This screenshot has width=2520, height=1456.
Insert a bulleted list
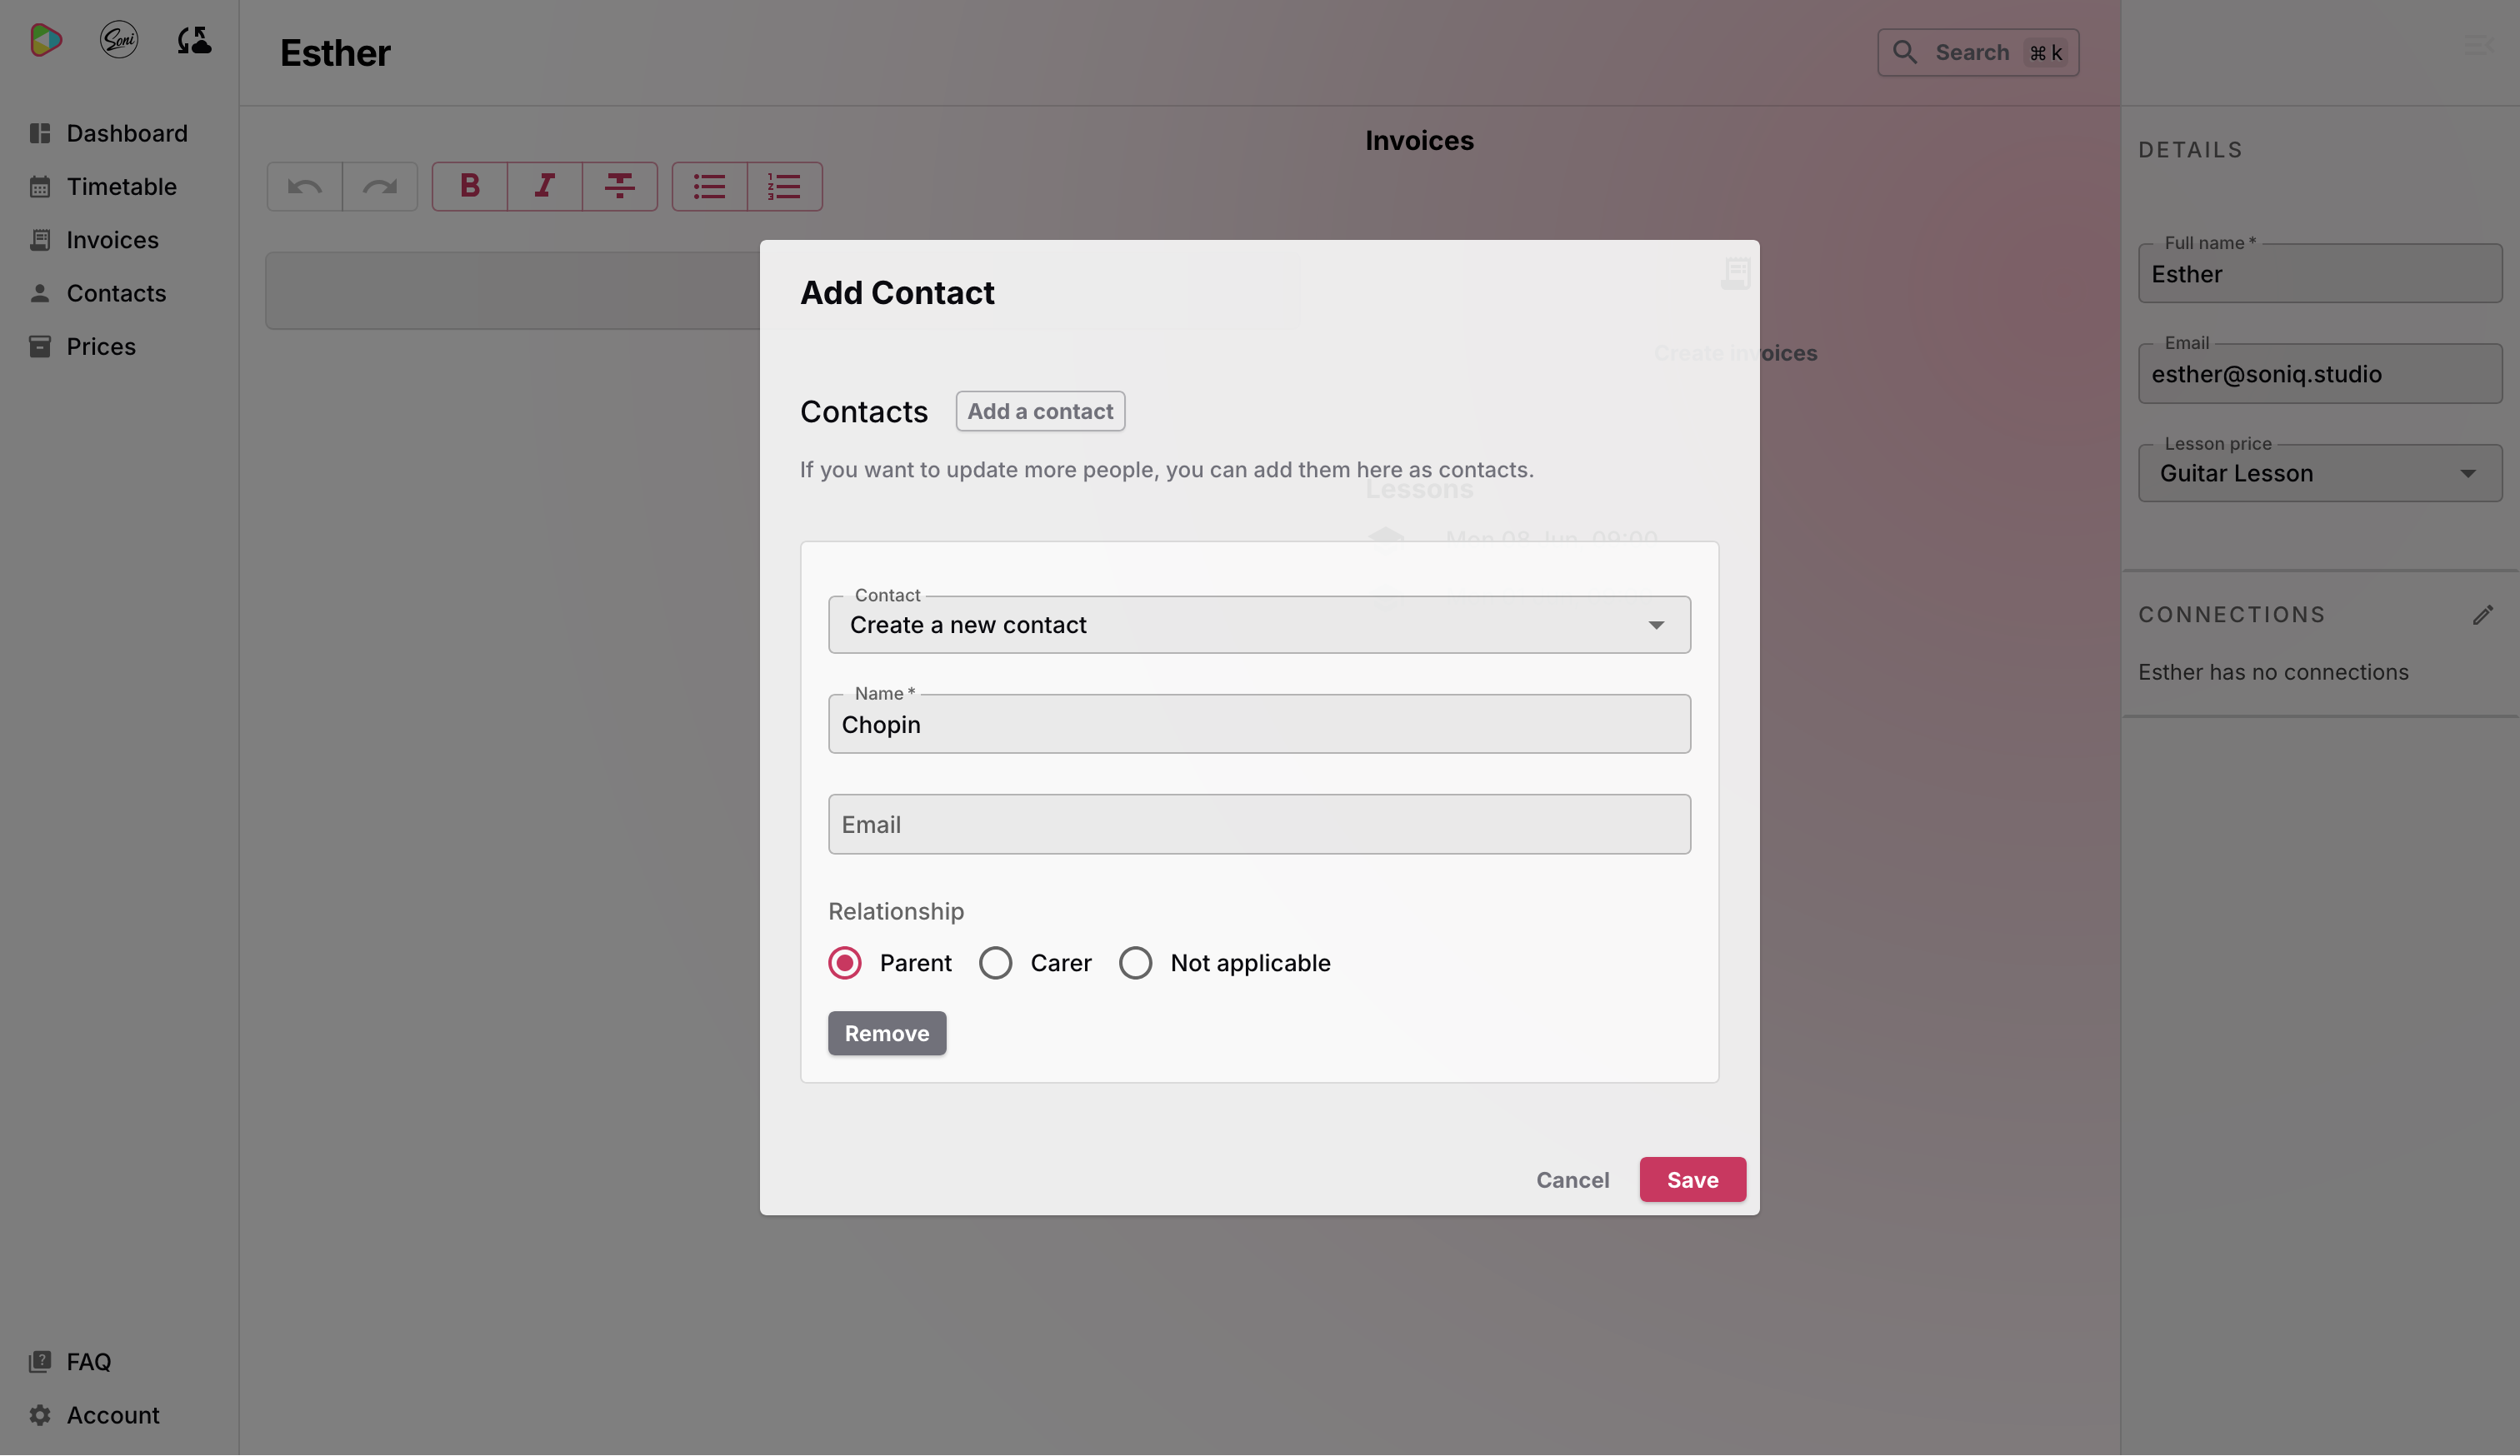pyautogui.click(x=710, y=187)
